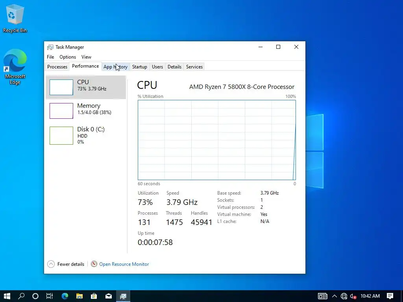Click the AMD Ryzen 7 5800X processor name
This screenshot has width=403, height=302.
pyautogui.click(x=242, y=87)
